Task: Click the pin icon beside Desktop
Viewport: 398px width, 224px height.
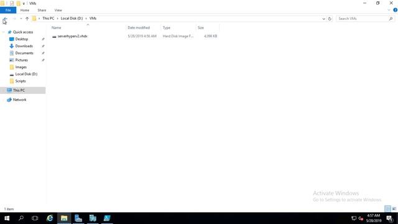Action: tap(43, 39)
